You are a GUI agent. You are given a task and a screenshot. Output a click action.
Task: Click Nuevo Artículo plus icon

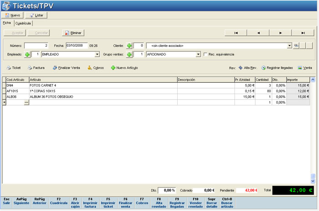tap(113, 68)
